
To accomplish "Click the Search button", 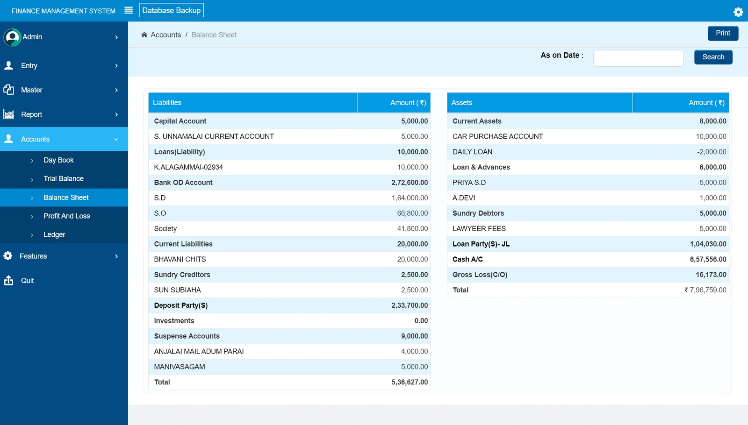I will coord(713,57).
